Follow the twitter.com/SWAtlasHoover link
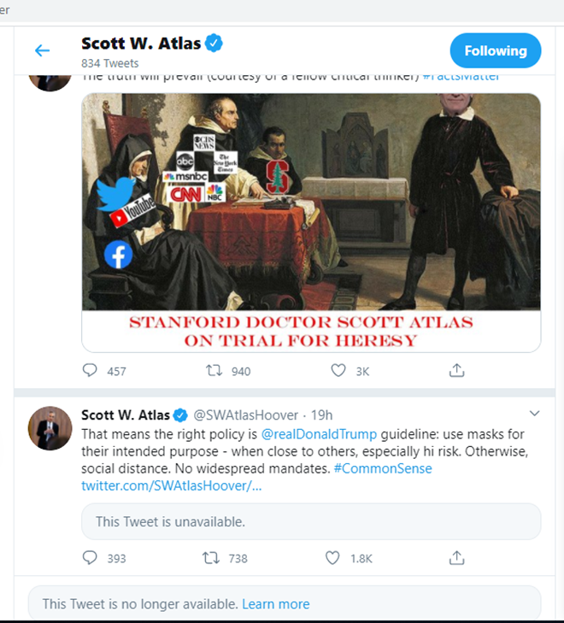Screen dimensions: 564x623 click(x=172, y=485)
